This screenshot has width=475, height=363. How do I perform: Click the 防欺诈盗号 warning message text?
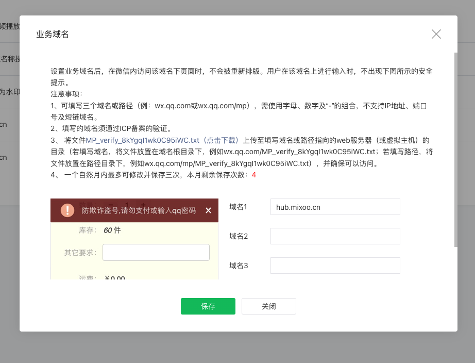139,210
